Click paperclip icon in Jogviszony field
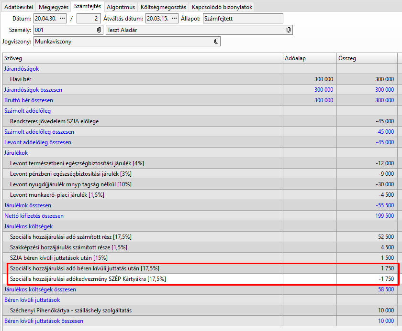402x331 pixels. [216, 42]
